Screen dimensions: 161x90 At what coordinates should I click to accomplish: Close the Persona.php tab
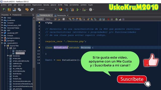pyautogui.click(x=68, y=15)
